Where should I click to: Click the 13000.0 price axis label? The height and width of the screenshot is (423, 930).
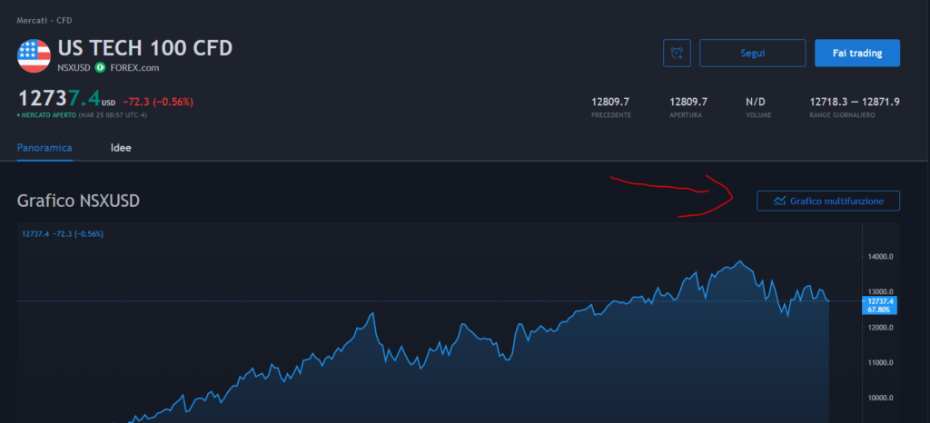pyautogui.click(x=881, y=291)
